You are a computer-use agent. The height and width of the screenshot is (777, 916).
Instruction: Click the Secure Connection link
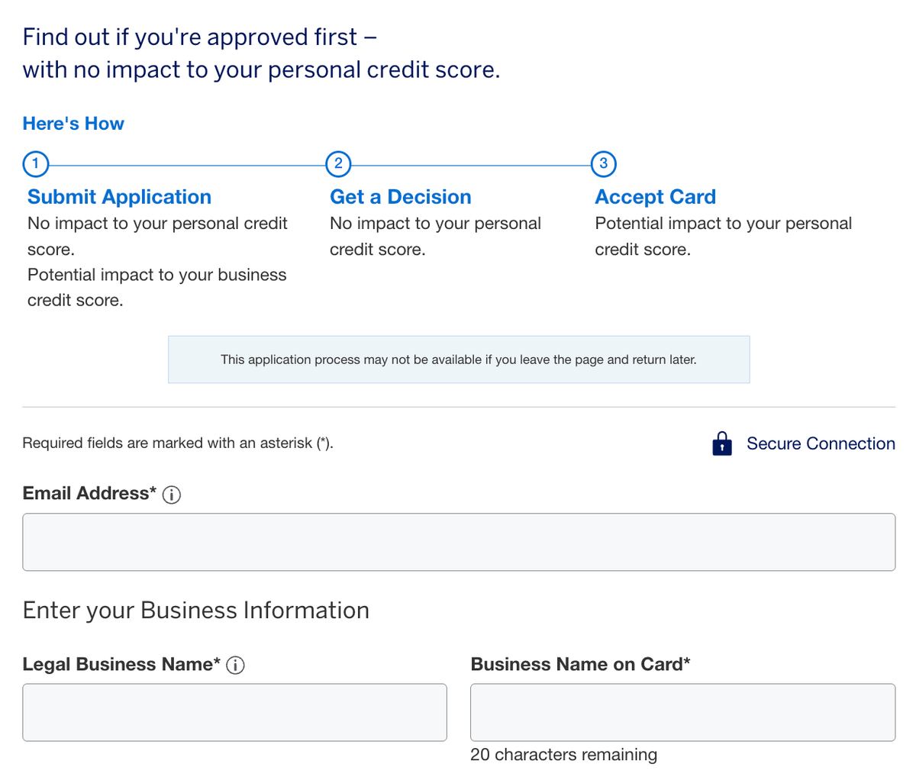821,443
